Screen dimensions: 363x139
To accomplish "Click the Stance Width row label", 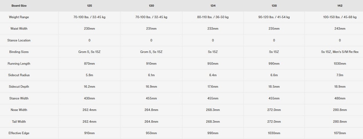I will tap(19, 98).
